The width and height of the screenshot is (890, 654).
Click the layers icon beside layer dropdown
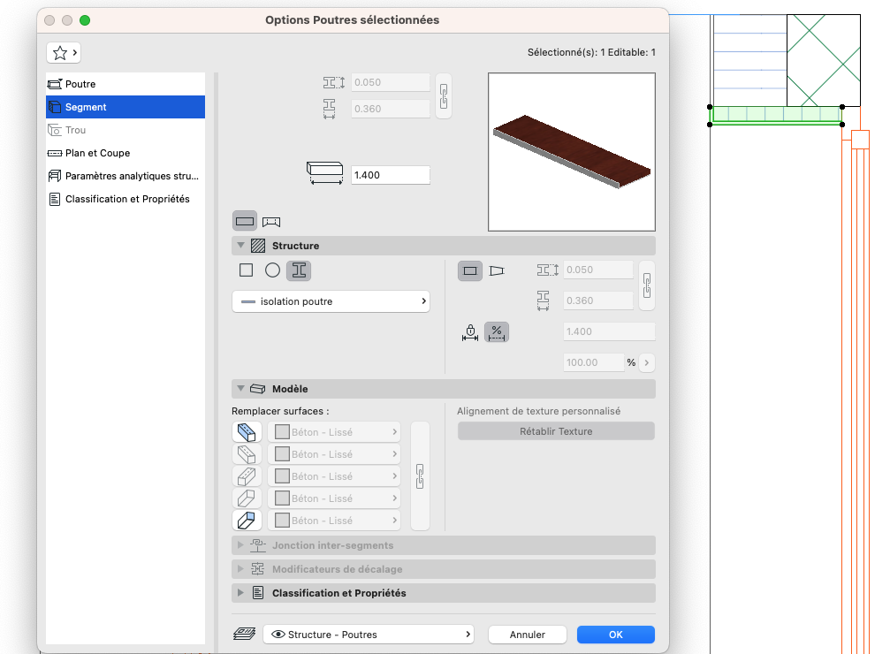245,635
